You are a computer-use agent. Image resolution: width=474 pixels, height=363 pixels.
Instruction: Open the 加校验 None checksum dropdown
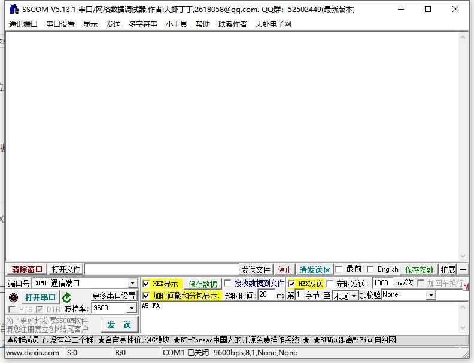coord(430,295)
